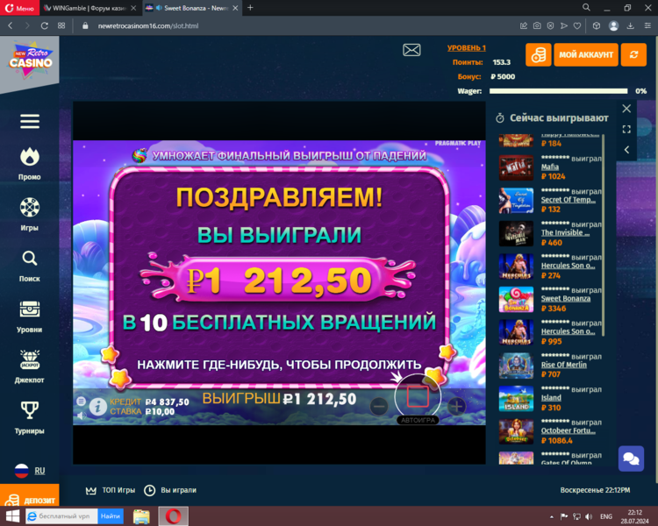
Task: Change language via the RU flag selector
Action: click(29, 471)
